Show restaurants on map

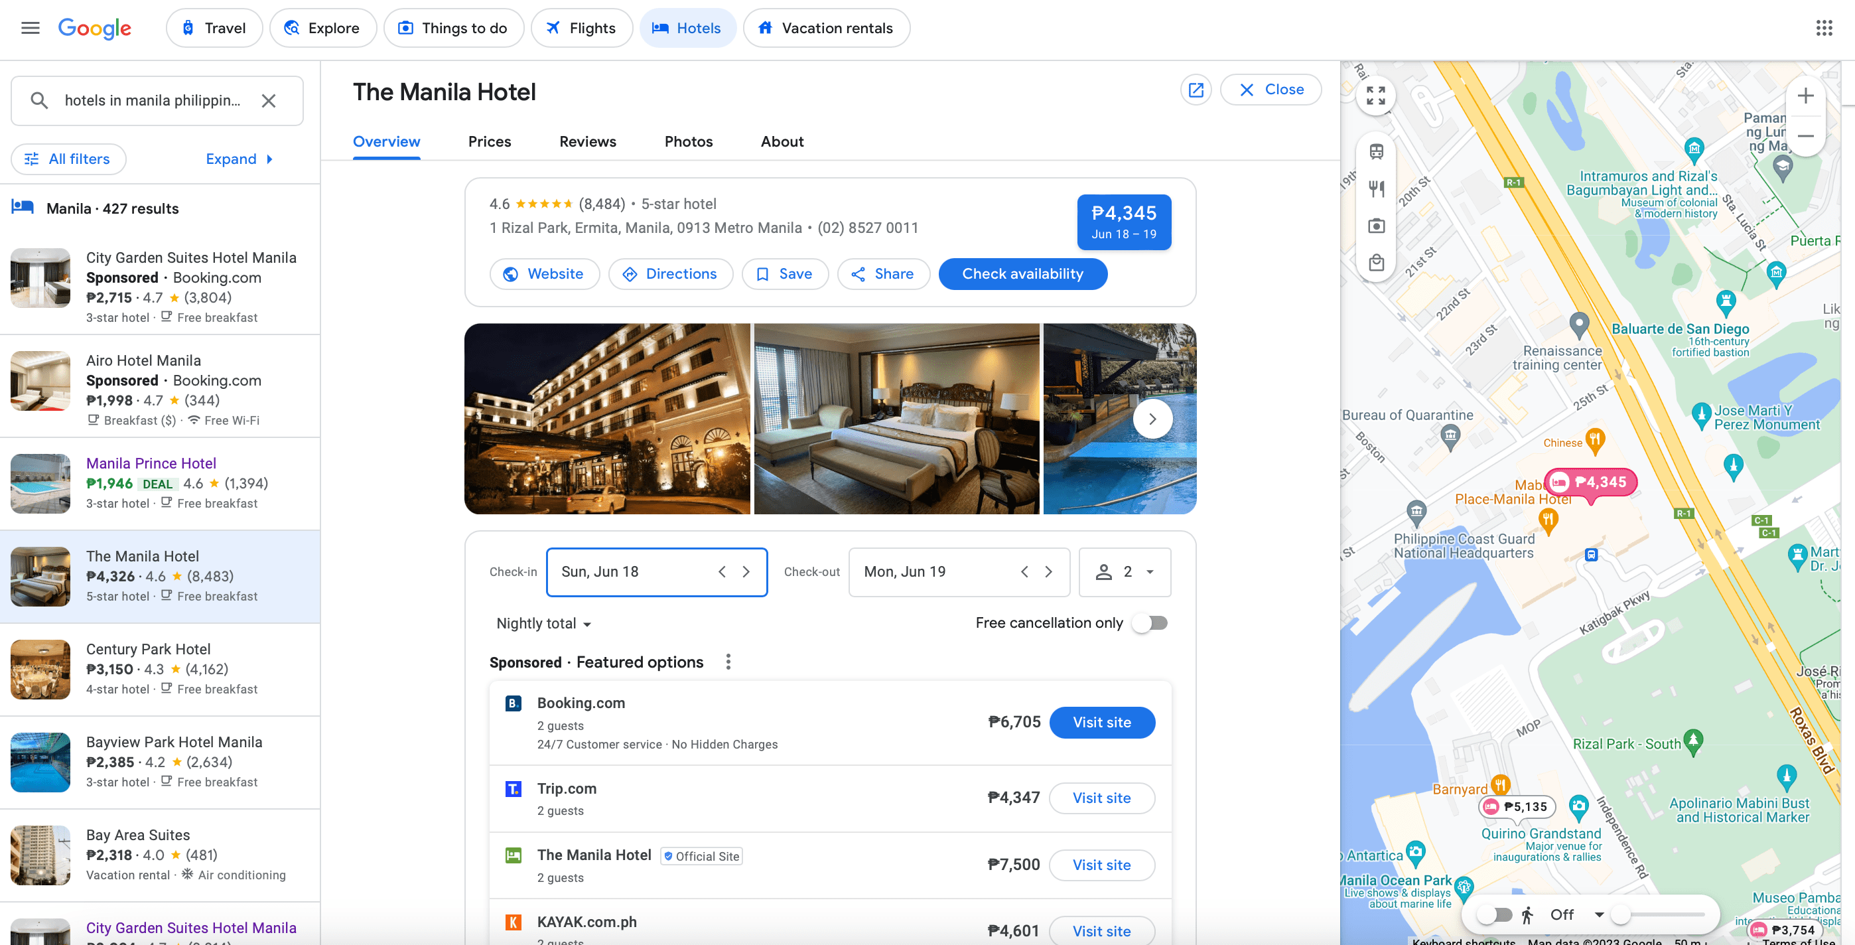[x=1376, y=188]
